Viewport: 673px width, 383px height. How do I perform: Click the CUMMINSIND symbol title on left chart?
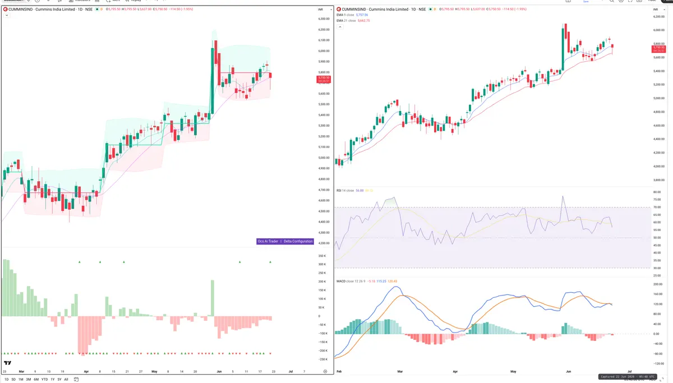(51, 10)
